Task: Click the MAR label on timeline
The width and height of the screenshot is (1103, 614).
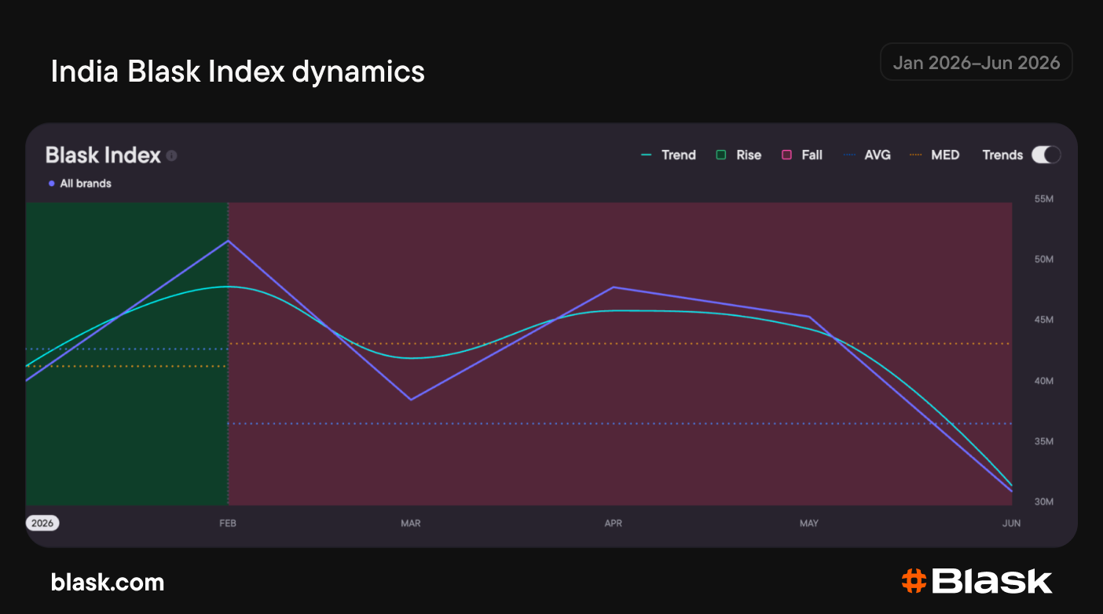Action: tap(411, 523)
